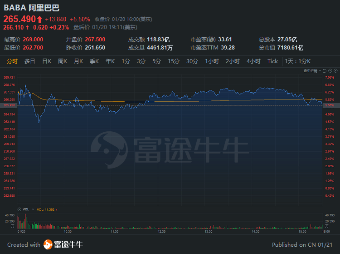
Task: Click the 市盈率TTM value 39.28
Action: coord(228,48)
